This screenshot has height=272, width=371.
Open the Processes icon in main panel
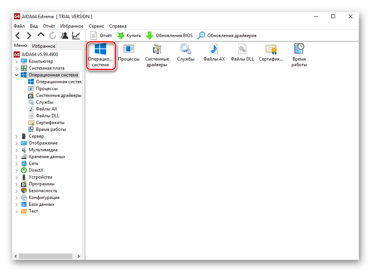[128, 53]
